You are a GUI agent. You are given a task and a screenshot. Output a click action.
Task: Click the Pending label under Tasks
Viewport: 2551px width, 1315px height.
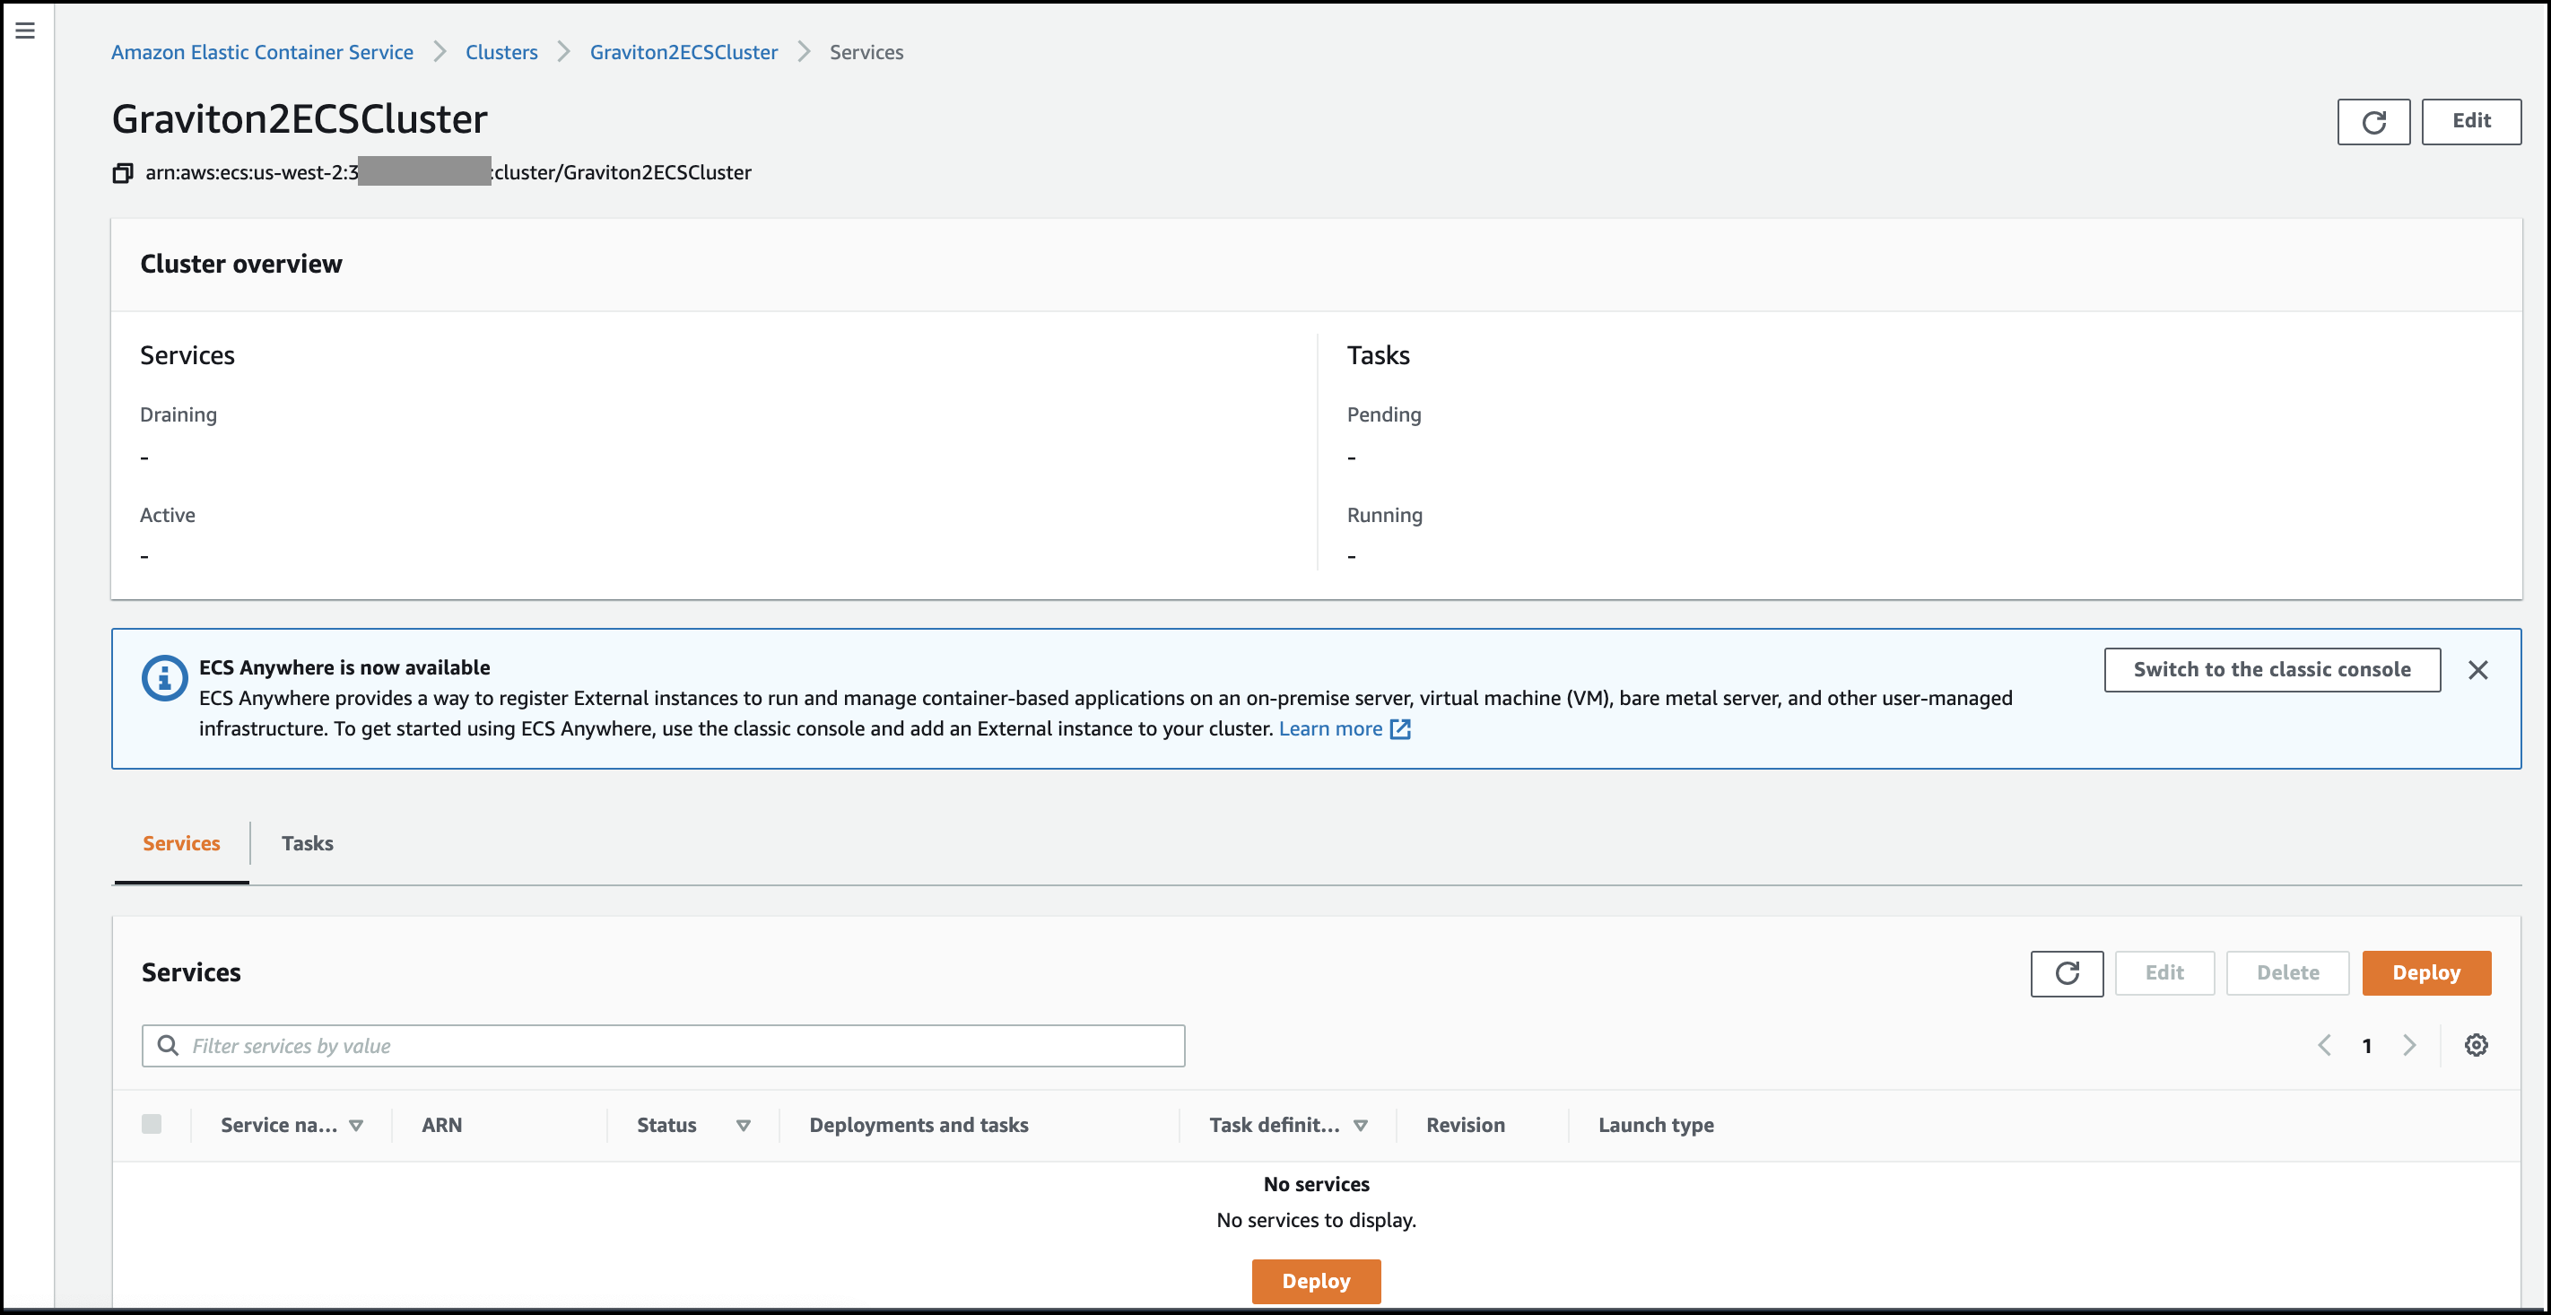[x=1383, y=415]
